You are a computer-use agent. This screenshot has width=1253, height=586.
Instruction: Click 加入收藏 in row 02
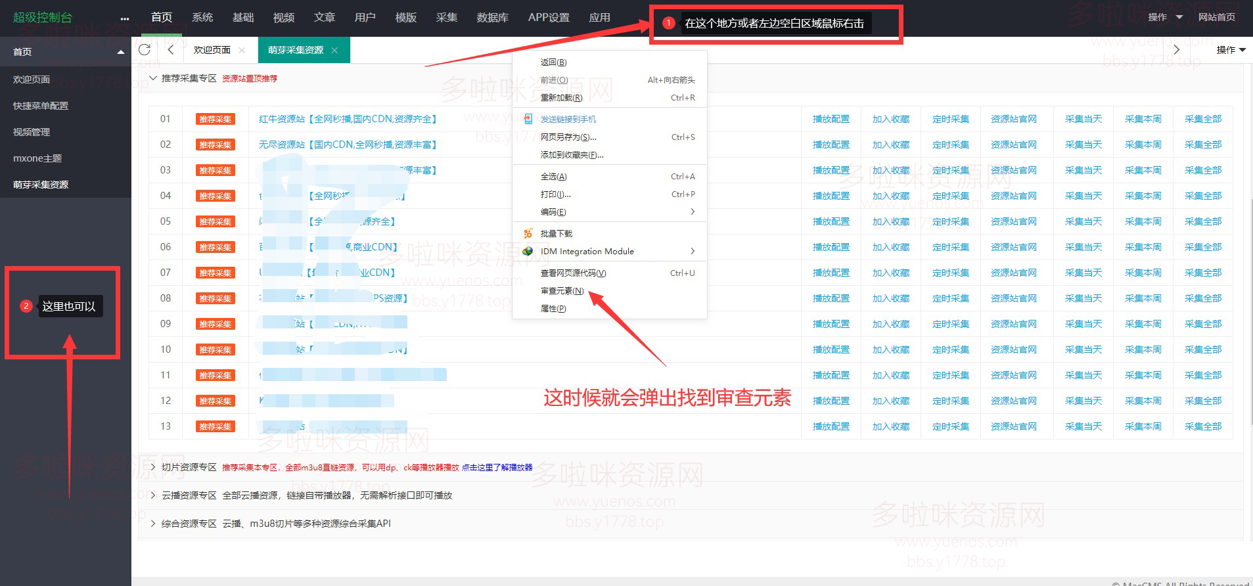[x=891, y=145]
